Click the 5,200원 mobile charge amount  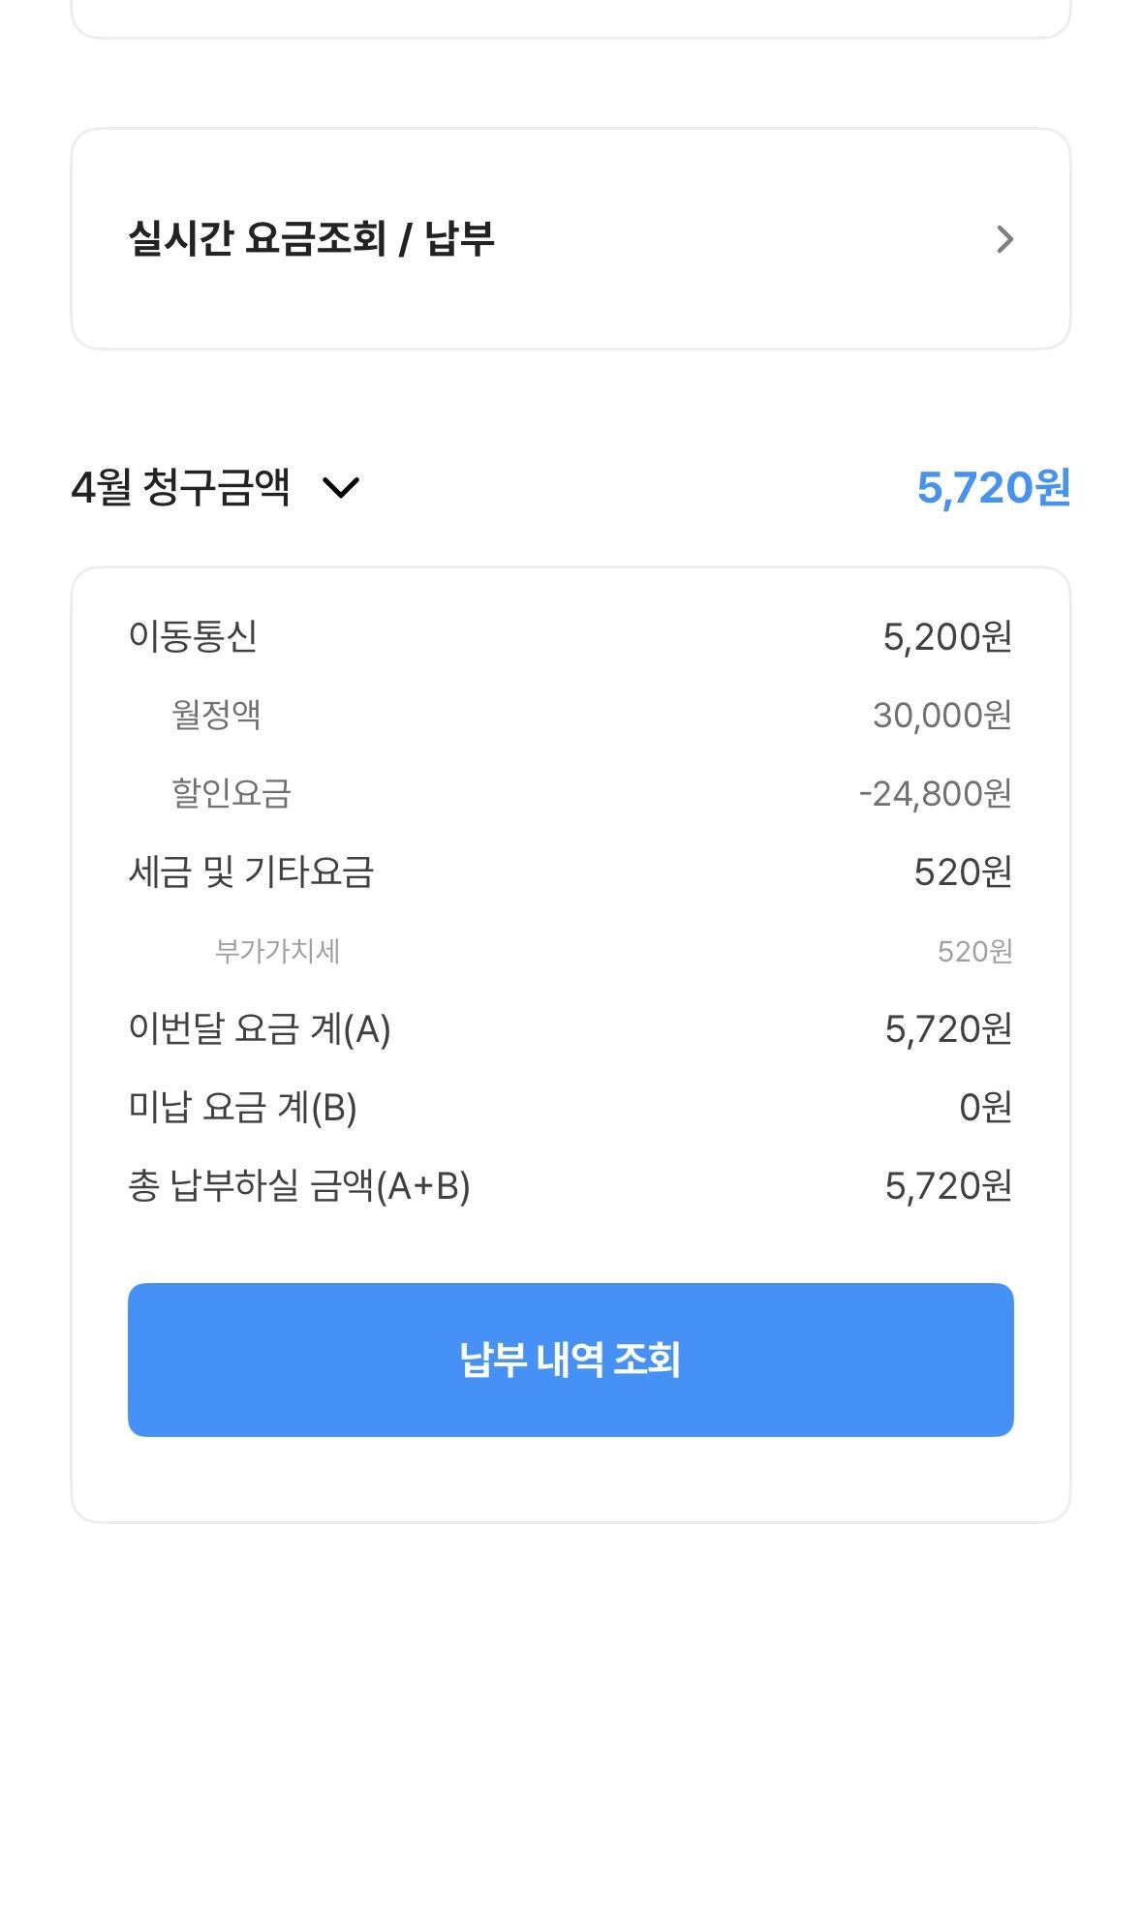click(x=947, y=636)
